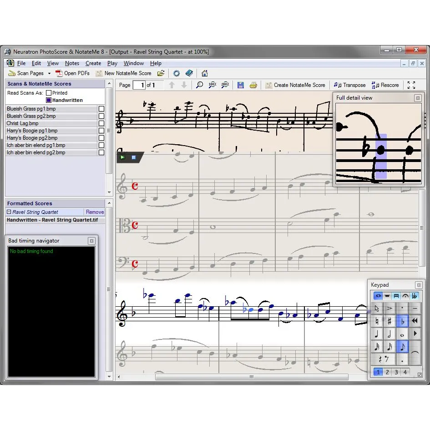The image size is (430, 430).
Task: Enable the Printed checkbox
Action: (x=49, y=93)
